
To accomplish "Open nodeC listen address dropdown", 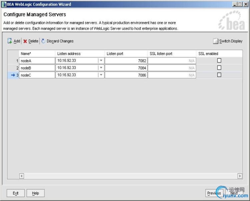I will pos(101,75).
